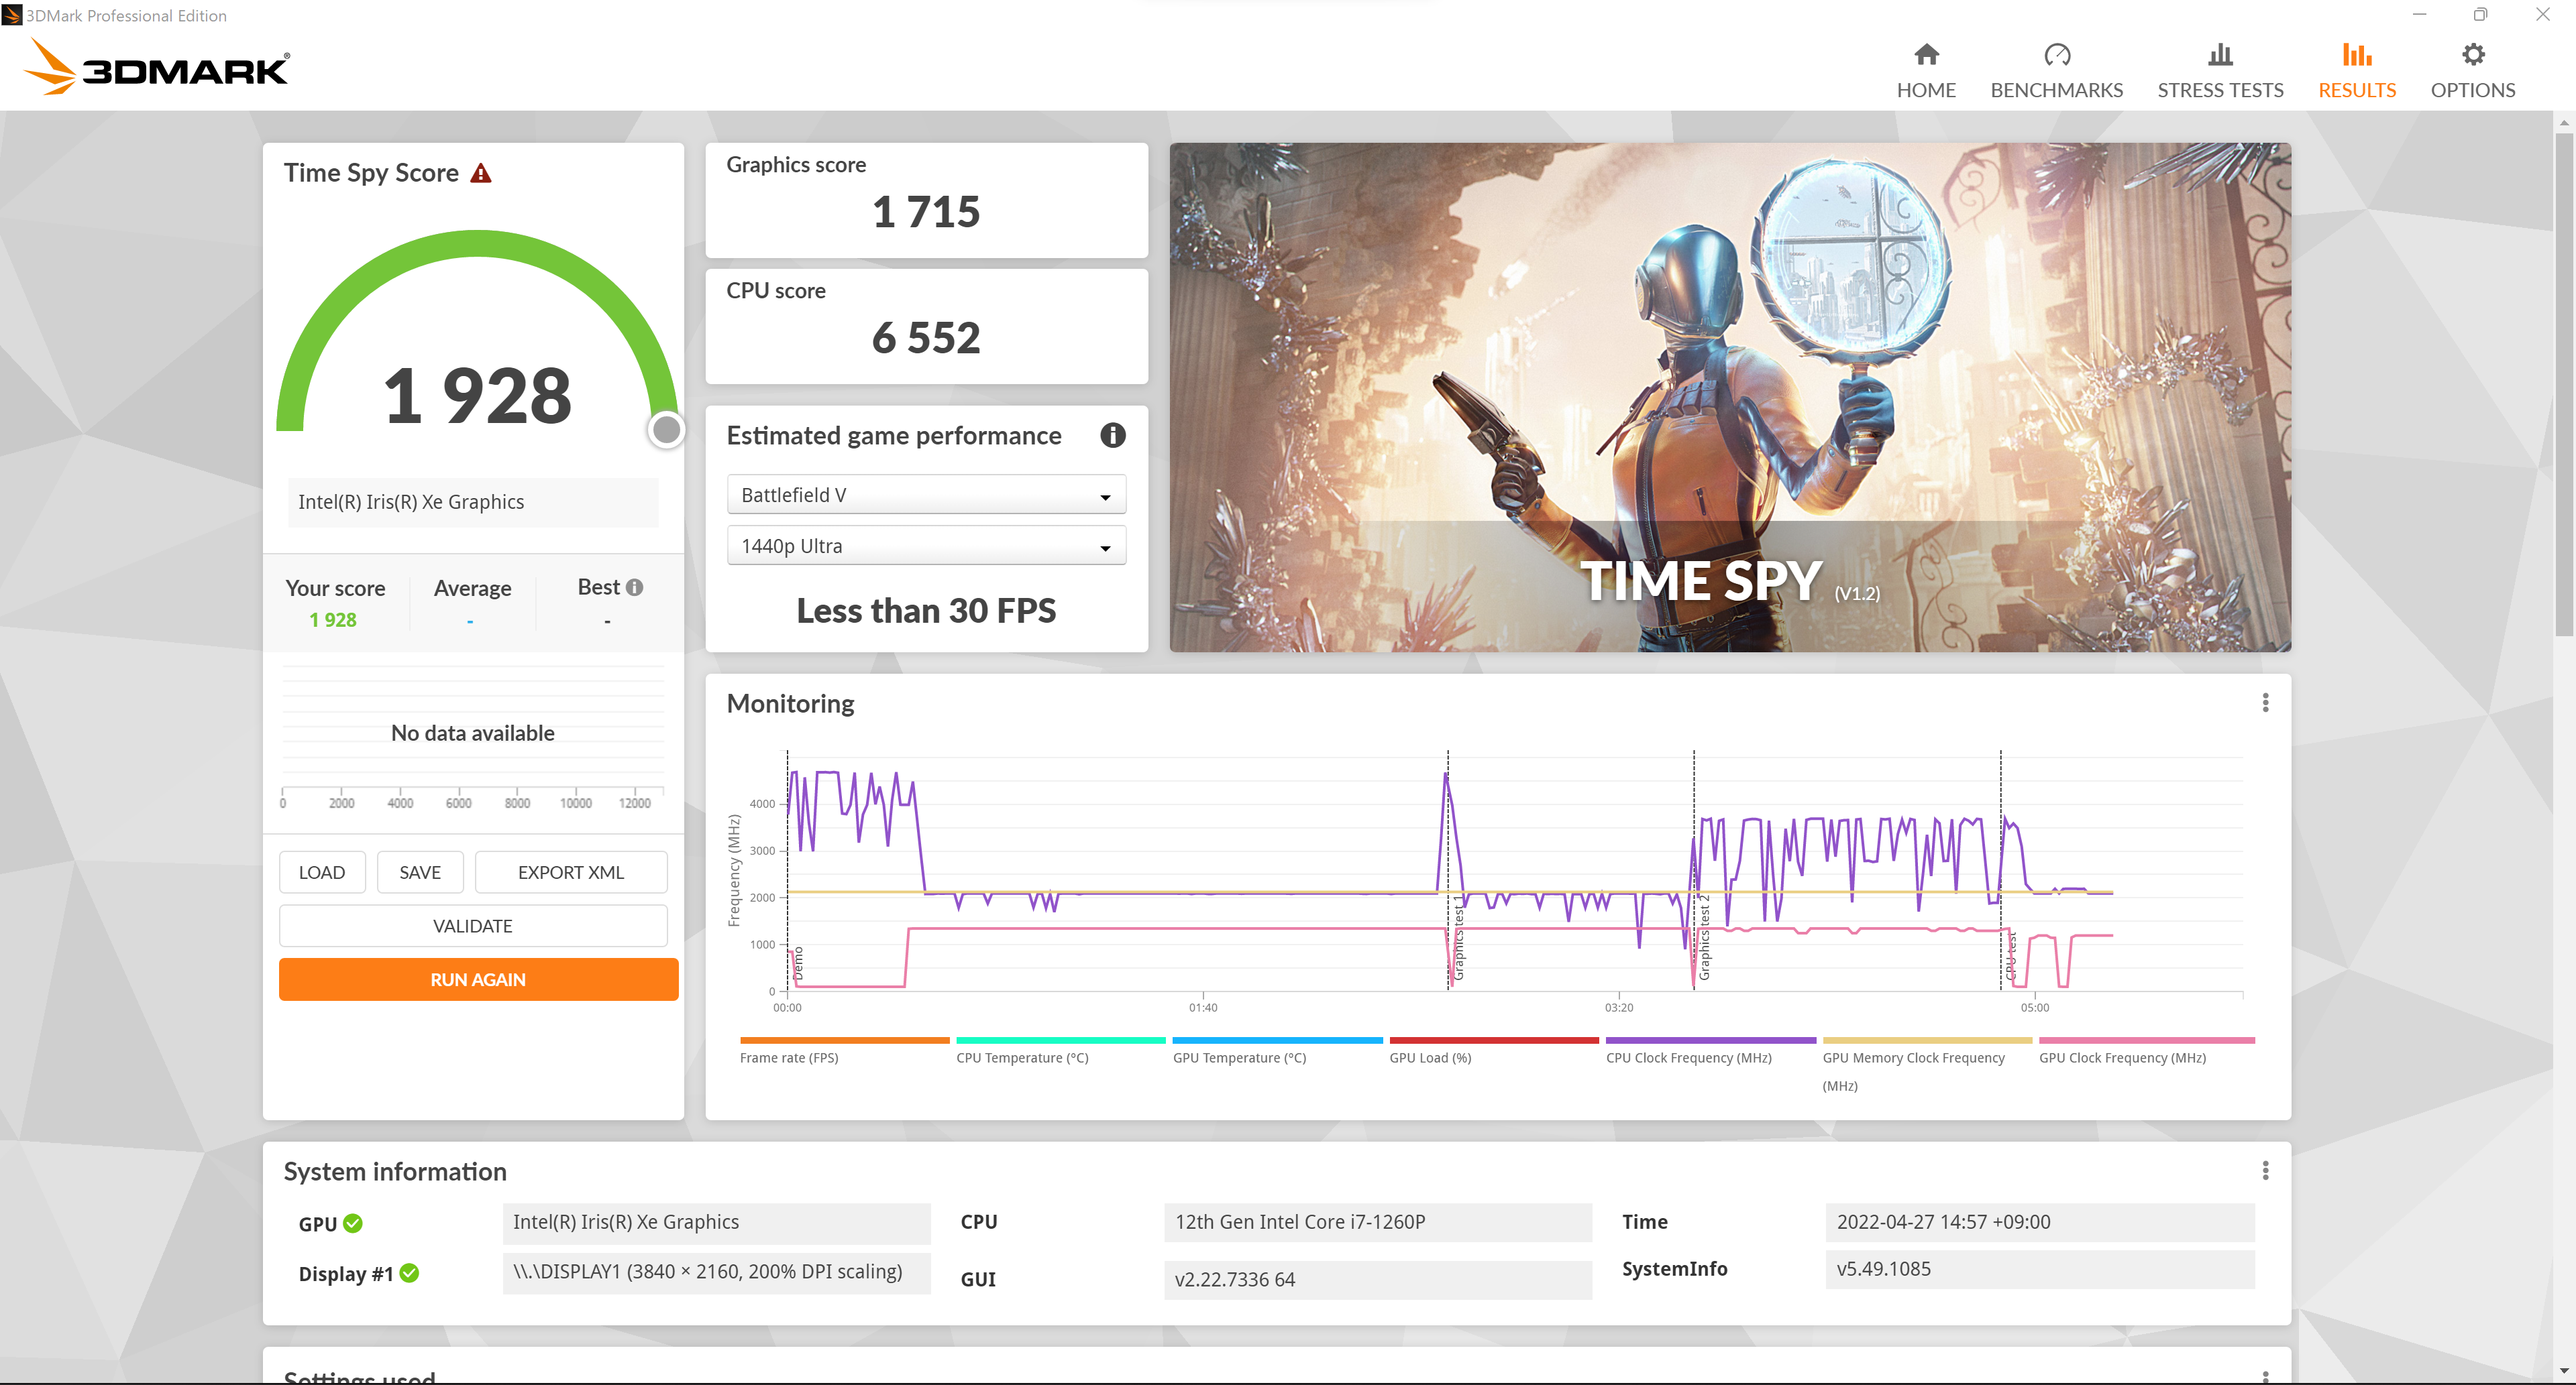Open the game title dropdown for Battlefield V

923,495
